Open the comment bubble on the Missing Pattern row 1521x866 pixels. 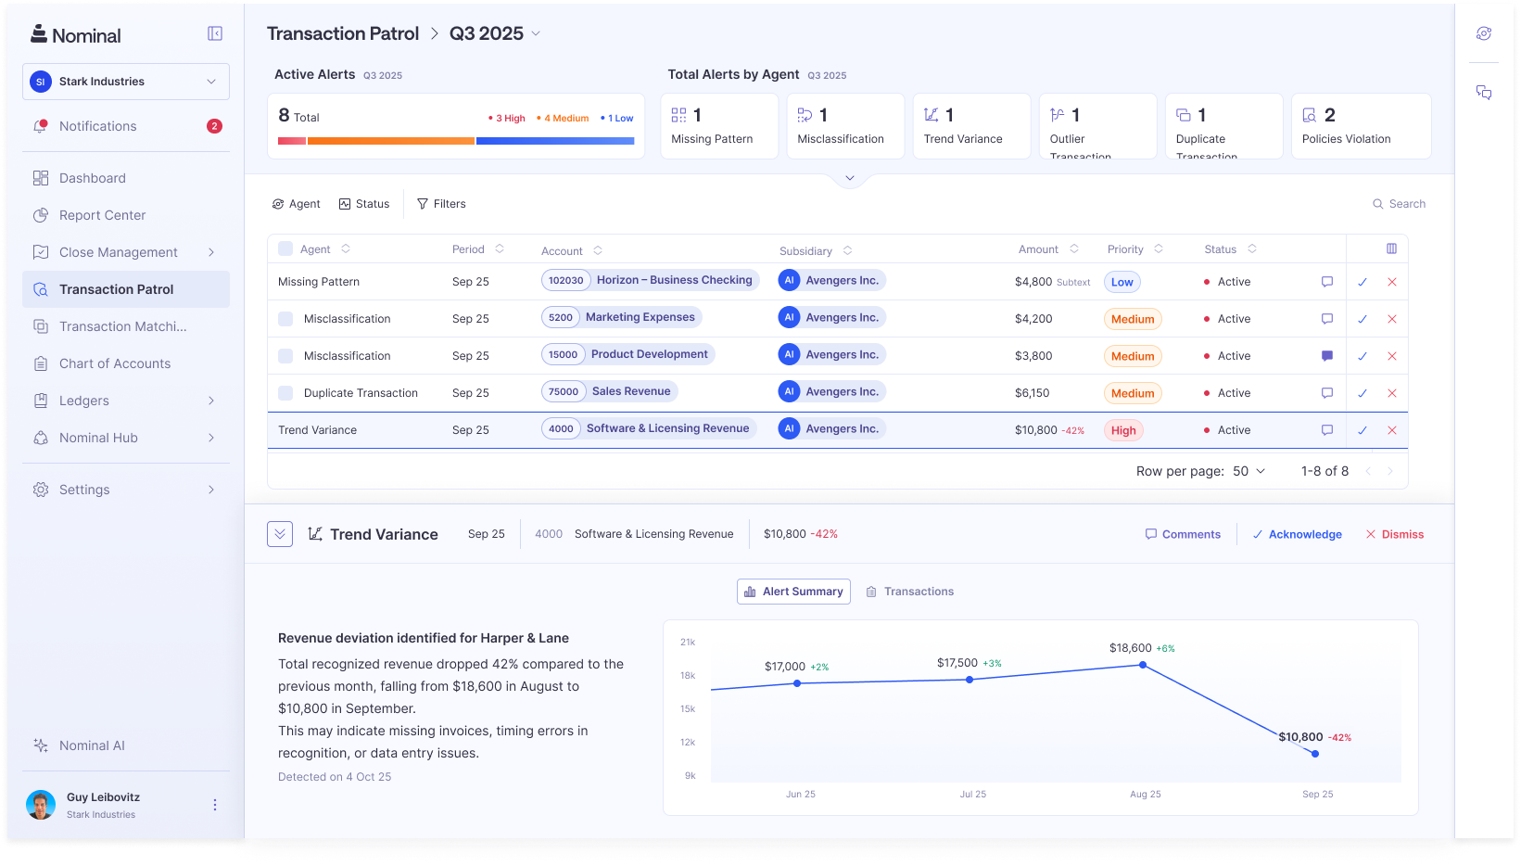coord(1326,281)
